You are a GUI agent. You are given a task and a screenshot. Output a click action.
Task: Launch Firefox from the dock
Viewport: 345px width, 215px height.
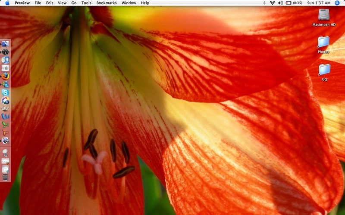(x=5, y=76)
